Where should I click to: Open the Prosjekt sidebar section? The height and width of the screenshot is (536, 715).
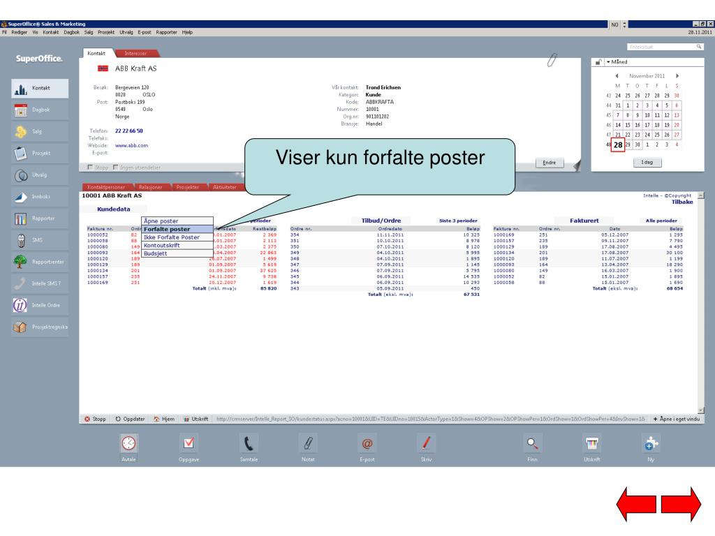pyautogui.click(x=40, y=154)
